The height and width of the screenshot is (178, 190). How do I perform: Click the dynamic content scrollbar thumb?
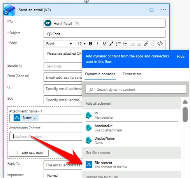185,114
